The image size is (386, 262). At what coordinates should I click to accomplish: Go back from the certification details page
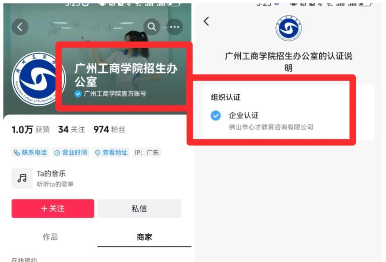(x=206, y=21)
